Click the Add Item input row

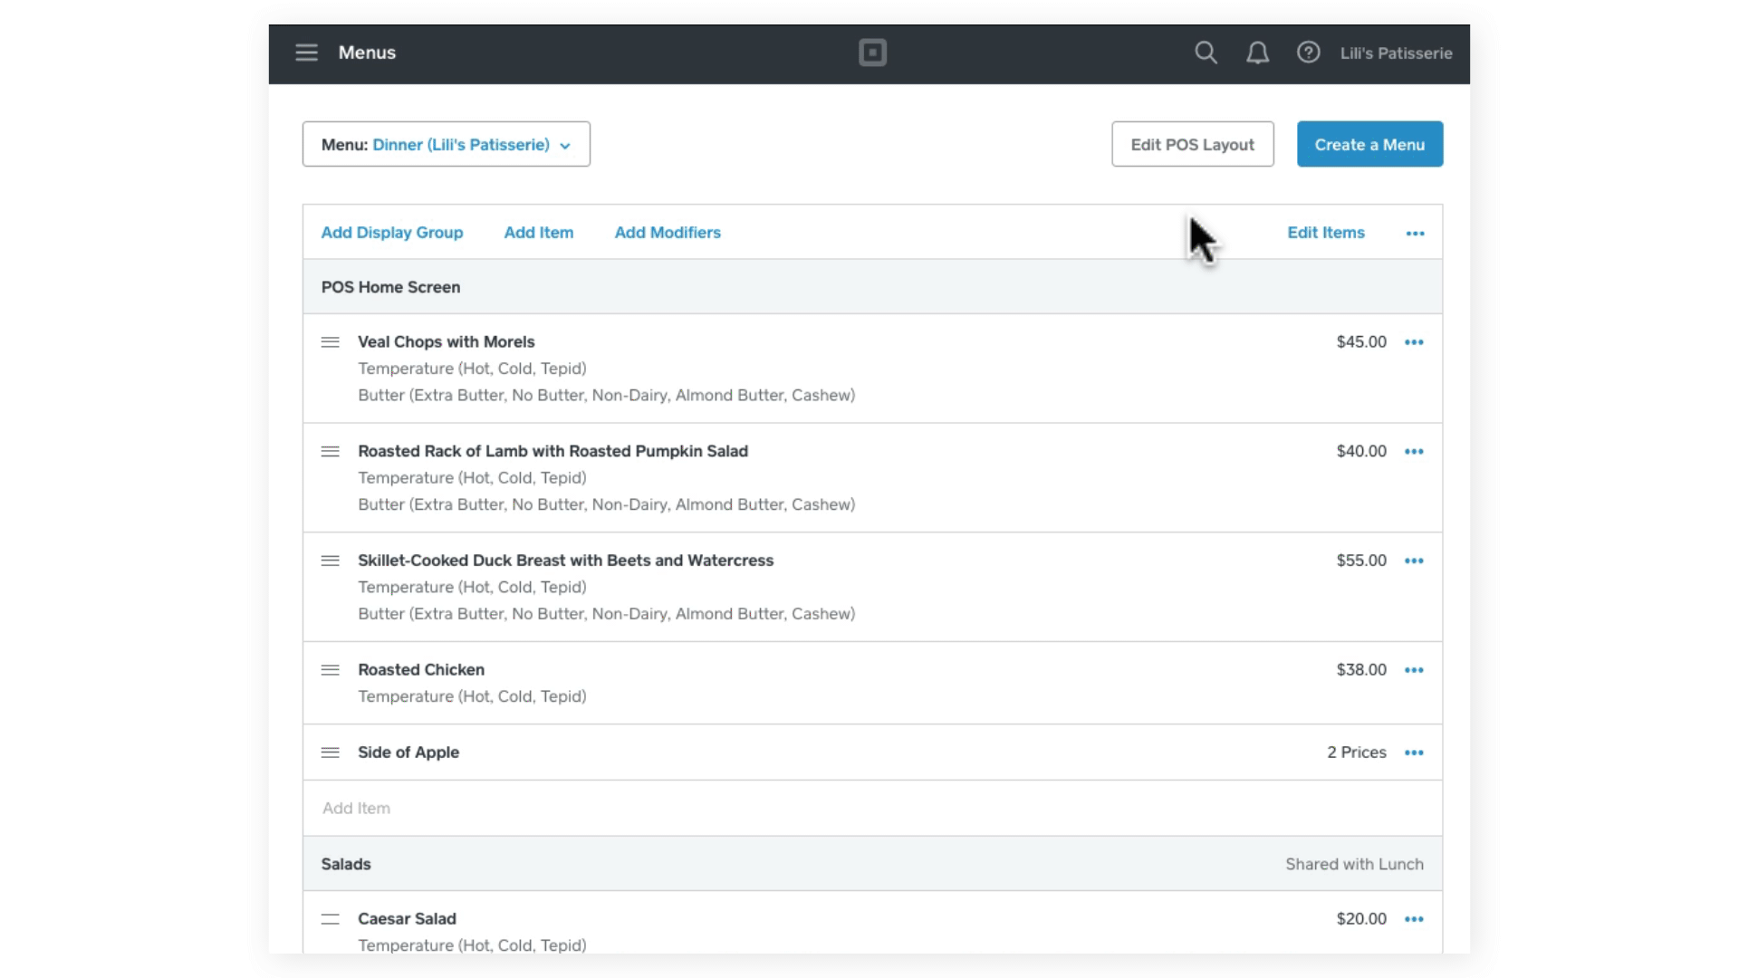coord(869,808)
